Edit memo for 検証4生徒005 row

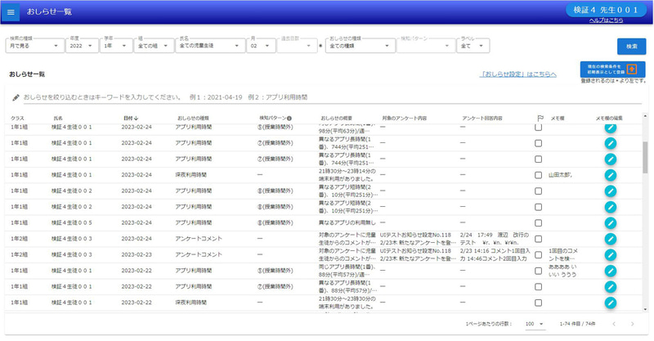point(610,223)
